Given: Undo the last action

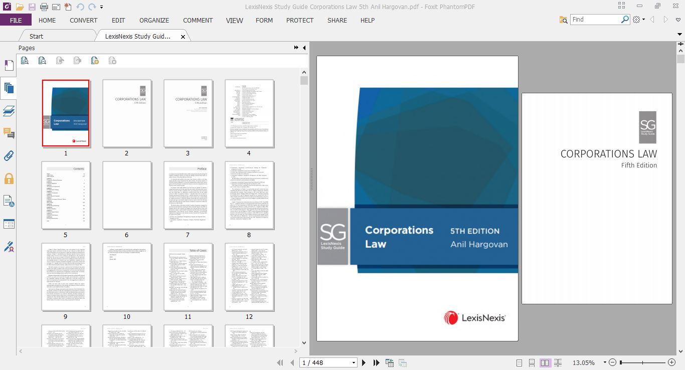Looking at the screenshot, I should pyautogui.click(x=80, y=7).
